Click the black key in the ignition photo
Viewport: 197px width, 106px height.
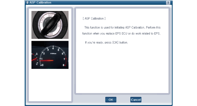51,25
